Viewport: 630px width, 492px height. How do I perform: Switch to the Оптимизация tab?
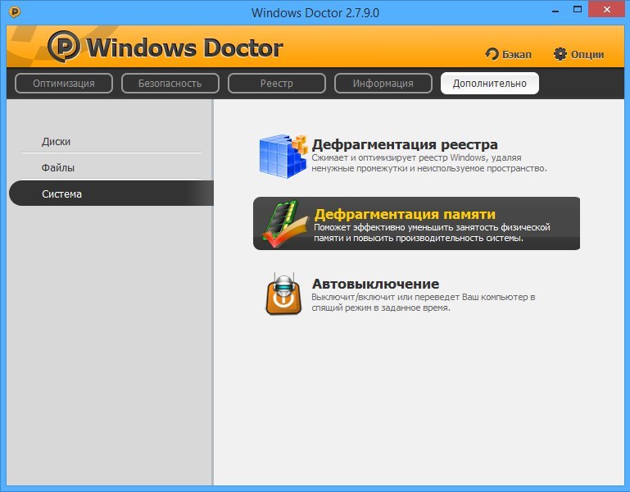(x=64, y=84)
